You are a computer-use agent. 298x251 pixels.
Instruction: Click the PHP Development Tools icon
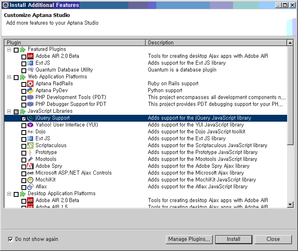tap(30, 97)
